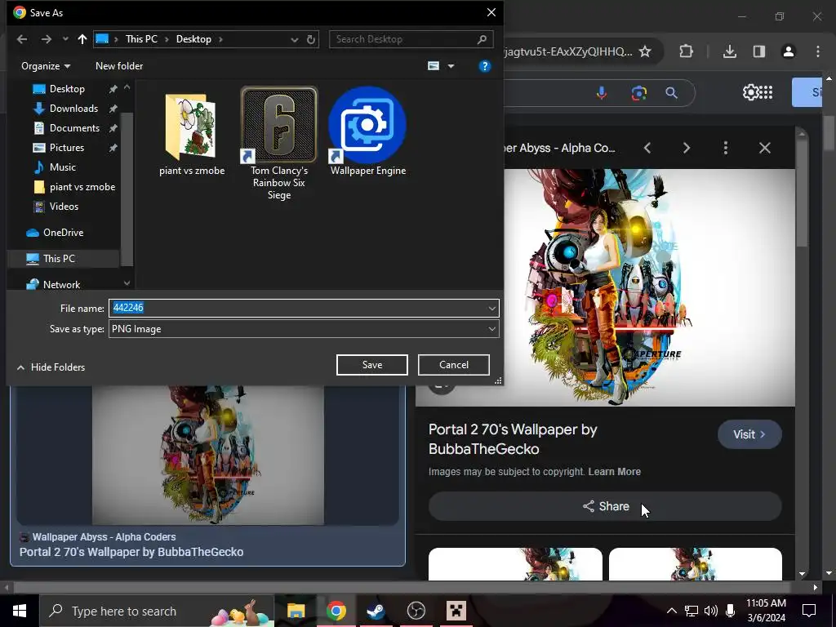Image resolution: width=836 pixels, height=627 pixels.
Task: Click the Save button
Action: (x=371, y=365)
